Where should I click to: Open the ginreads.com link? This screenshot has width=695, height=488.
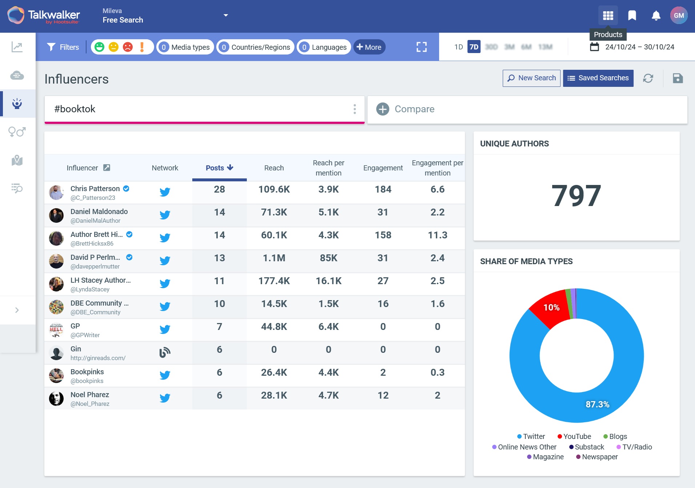coord(98,358)
